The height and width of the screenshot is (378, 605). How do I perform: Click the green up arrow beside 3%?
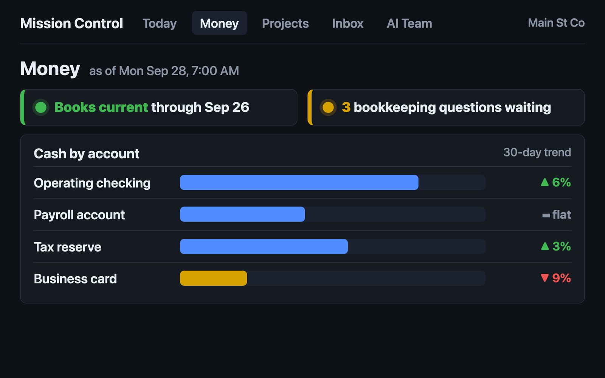tap(544, 246)
